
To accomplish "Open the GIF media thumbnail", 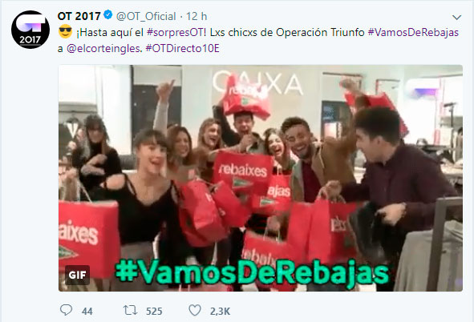I will coord(261,178).
